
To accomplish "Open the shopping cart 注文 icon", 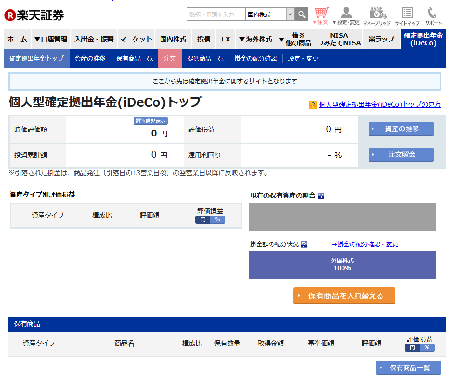I will point(321,16).
